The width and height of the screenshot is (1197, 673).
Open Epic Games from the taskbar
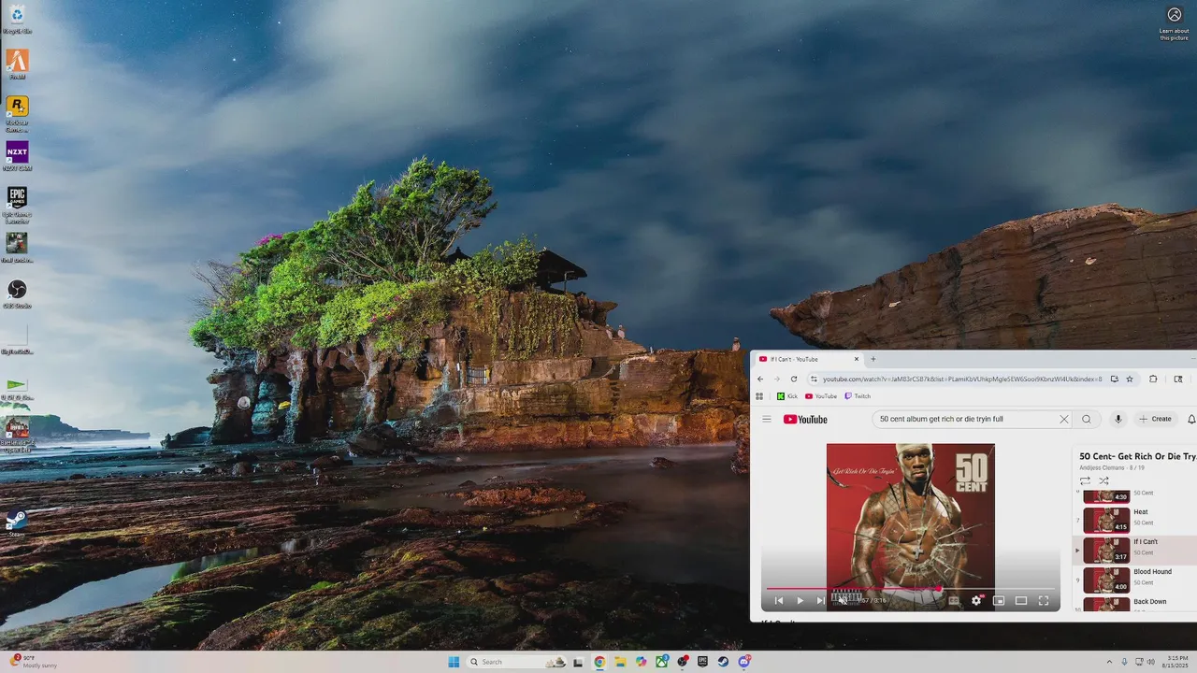tap(702, 662)
